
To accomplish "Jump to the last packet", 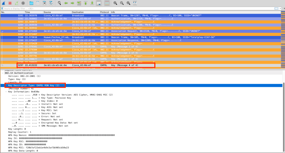I will coord(92,3).
